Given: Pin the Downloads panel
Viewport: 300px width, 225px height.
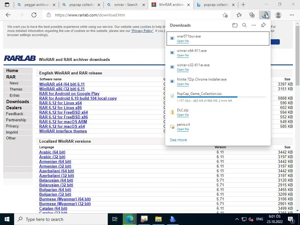Looking at the screenshot, I should [263, 25].
